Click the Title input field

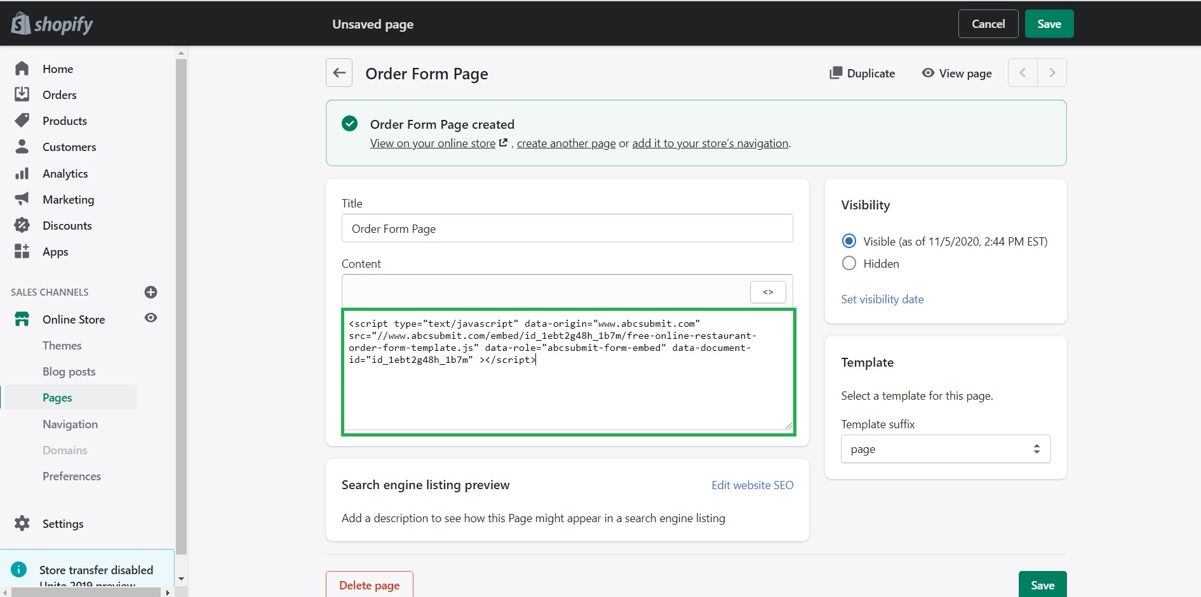(x=567, y=228)
